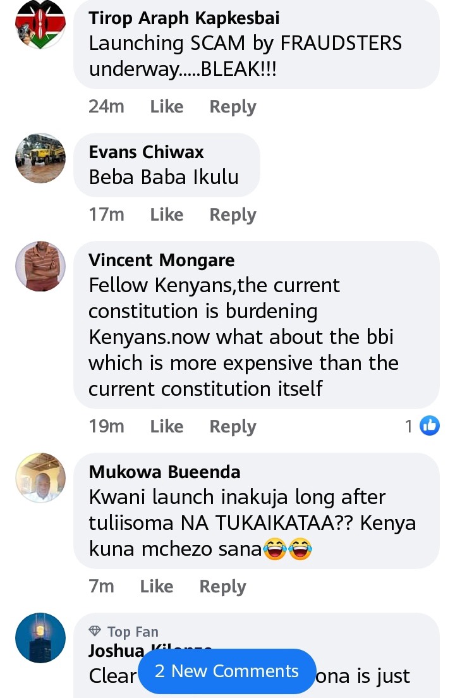Open Mukowa Bueenda's profile photo
The image size is (455, 698).
pos(40,478)
